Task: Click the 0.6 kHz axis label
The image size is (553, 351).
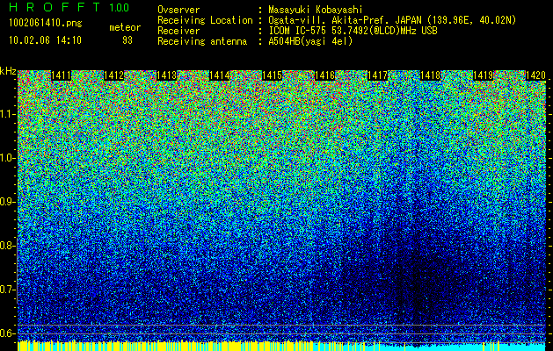Action: 7,333
